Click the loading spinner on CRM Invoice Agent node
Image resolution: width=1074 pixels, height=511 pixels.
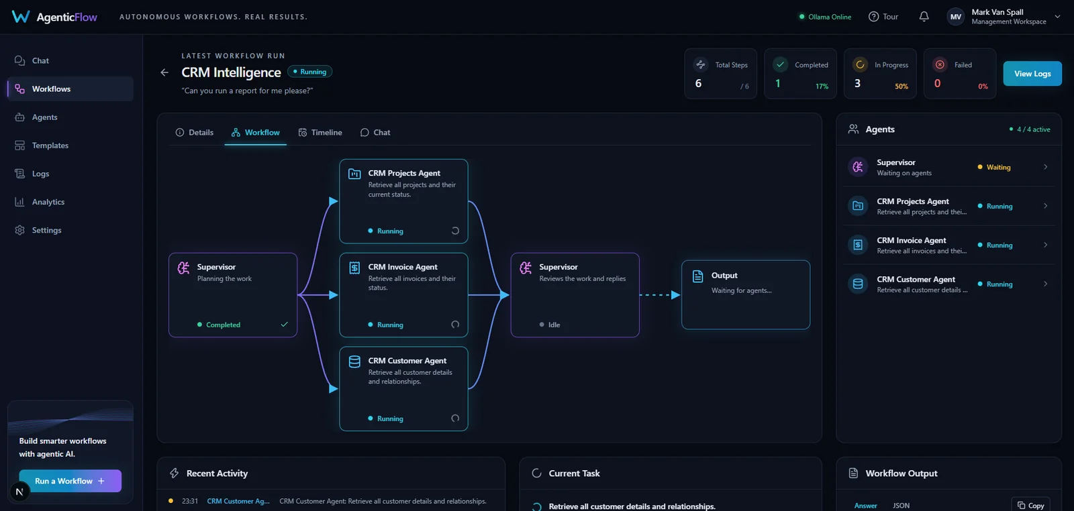[455, 325]
